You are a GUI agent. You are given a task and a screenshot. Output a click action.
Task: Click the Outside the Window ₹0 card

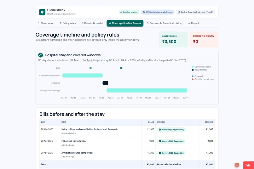[204, 39]
